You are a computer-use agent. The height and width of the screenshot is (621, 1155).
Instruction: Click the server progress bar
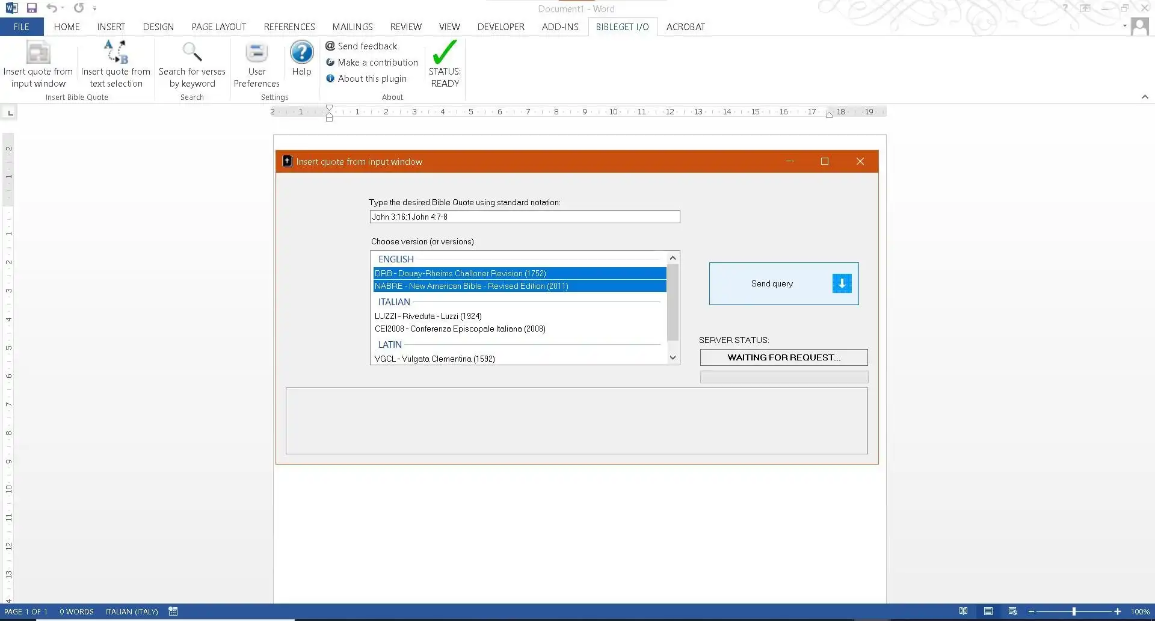tap(784, 377)
